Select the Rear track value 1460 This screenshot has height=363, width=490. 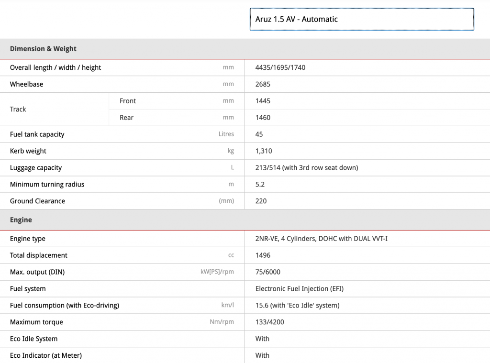click(x=263, y=118)
